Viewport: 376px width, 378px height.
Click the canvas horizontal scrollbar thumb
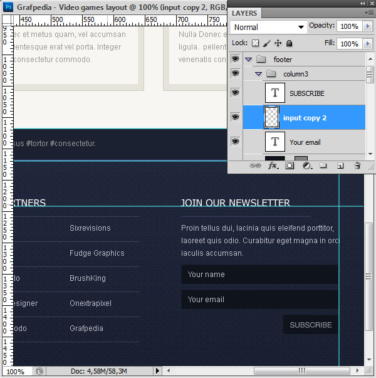(302, 370)
